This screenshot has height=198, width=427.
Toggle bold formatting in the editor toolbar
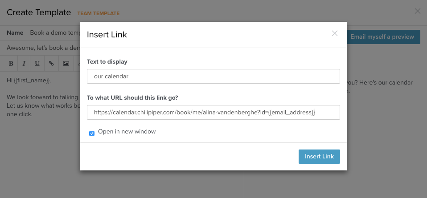[x=11, y=64]
